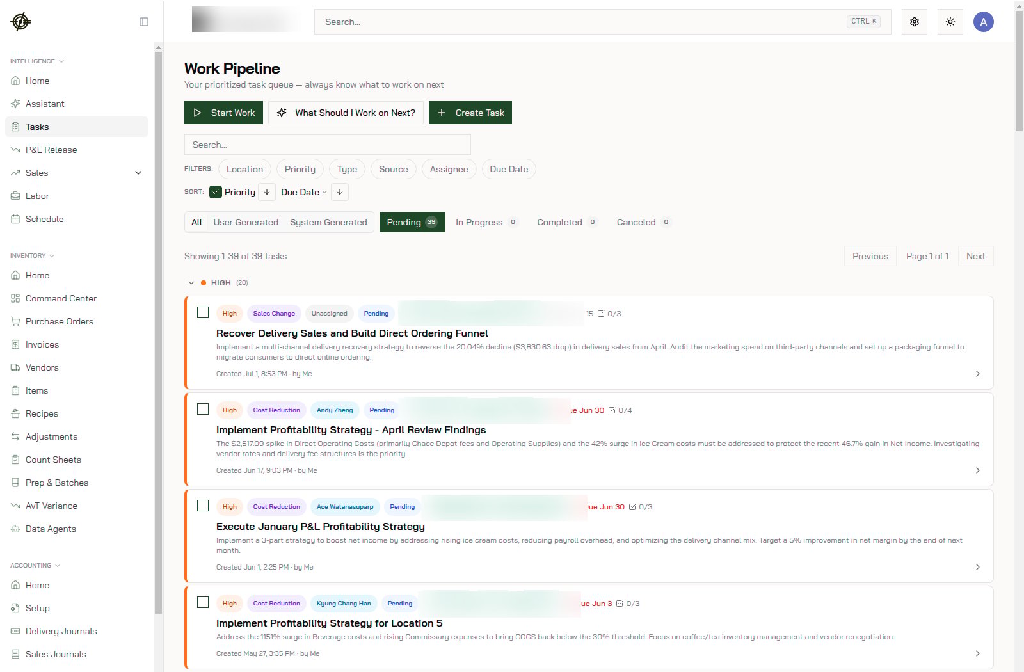This screenshot has height=672, width=1024.
Task: Click the task list Search field
Action: click(x=328, y=145)
